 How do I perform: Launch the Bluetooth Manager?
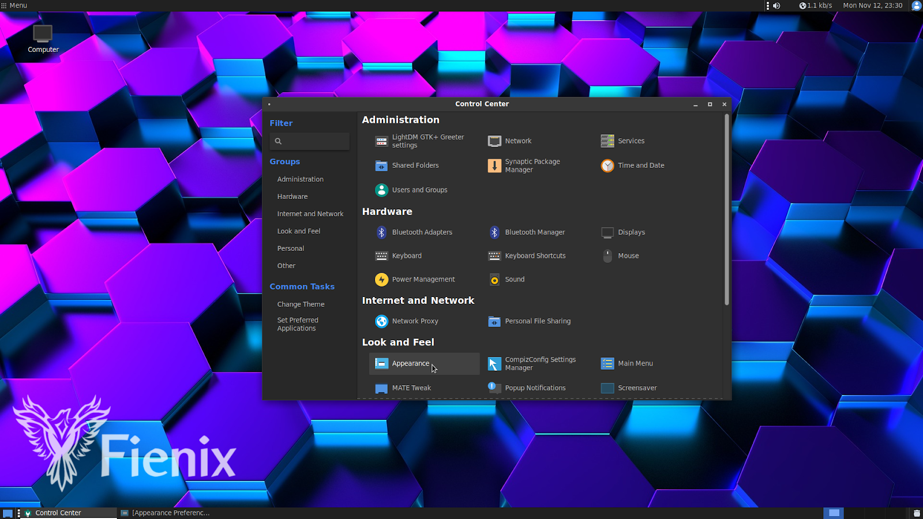[x=535, y=232]
